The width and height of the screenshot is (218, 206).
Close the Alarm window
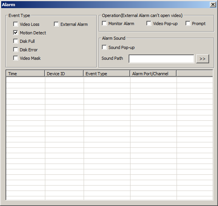click(x=213, y=5)
